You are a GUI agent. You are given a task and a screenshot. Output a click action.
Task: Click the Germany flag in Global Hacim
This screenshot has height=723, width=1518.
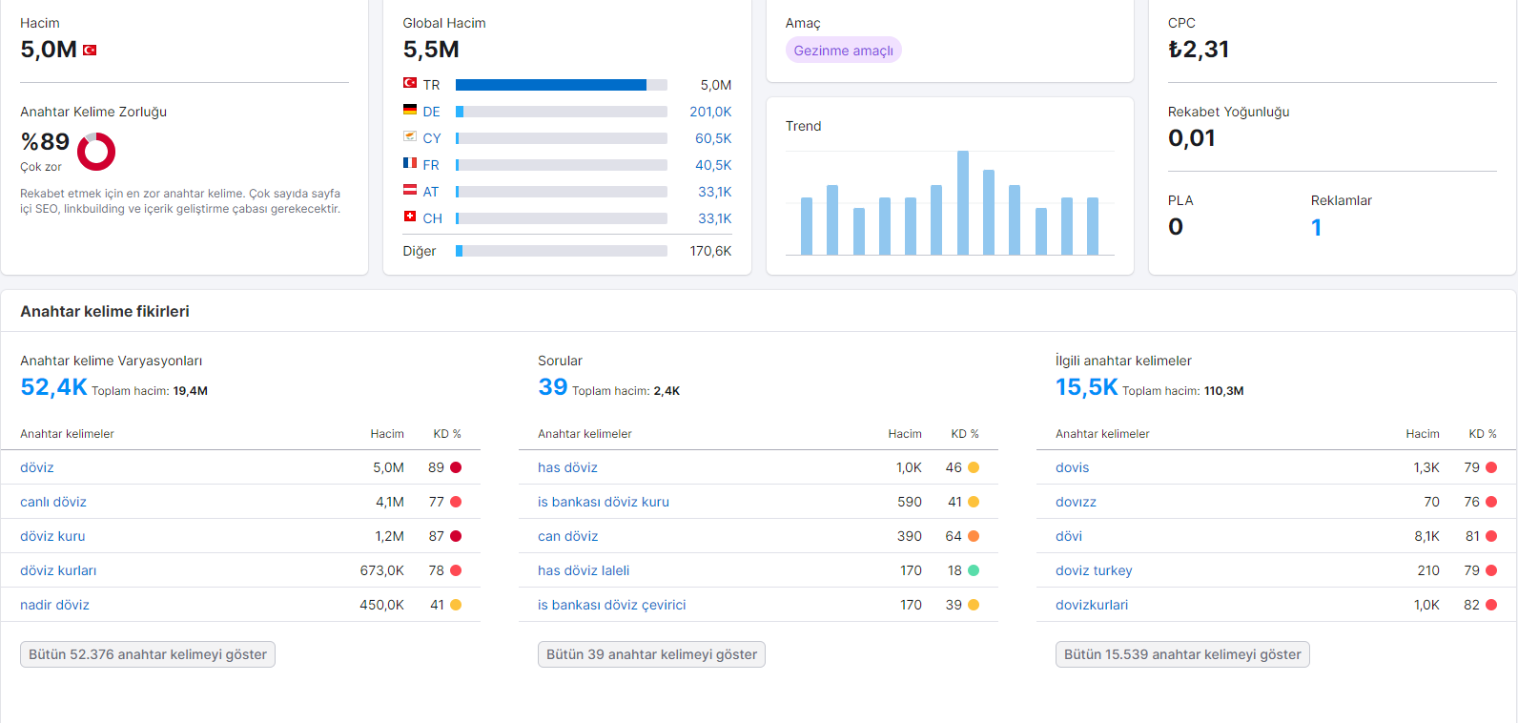point(410,110)
